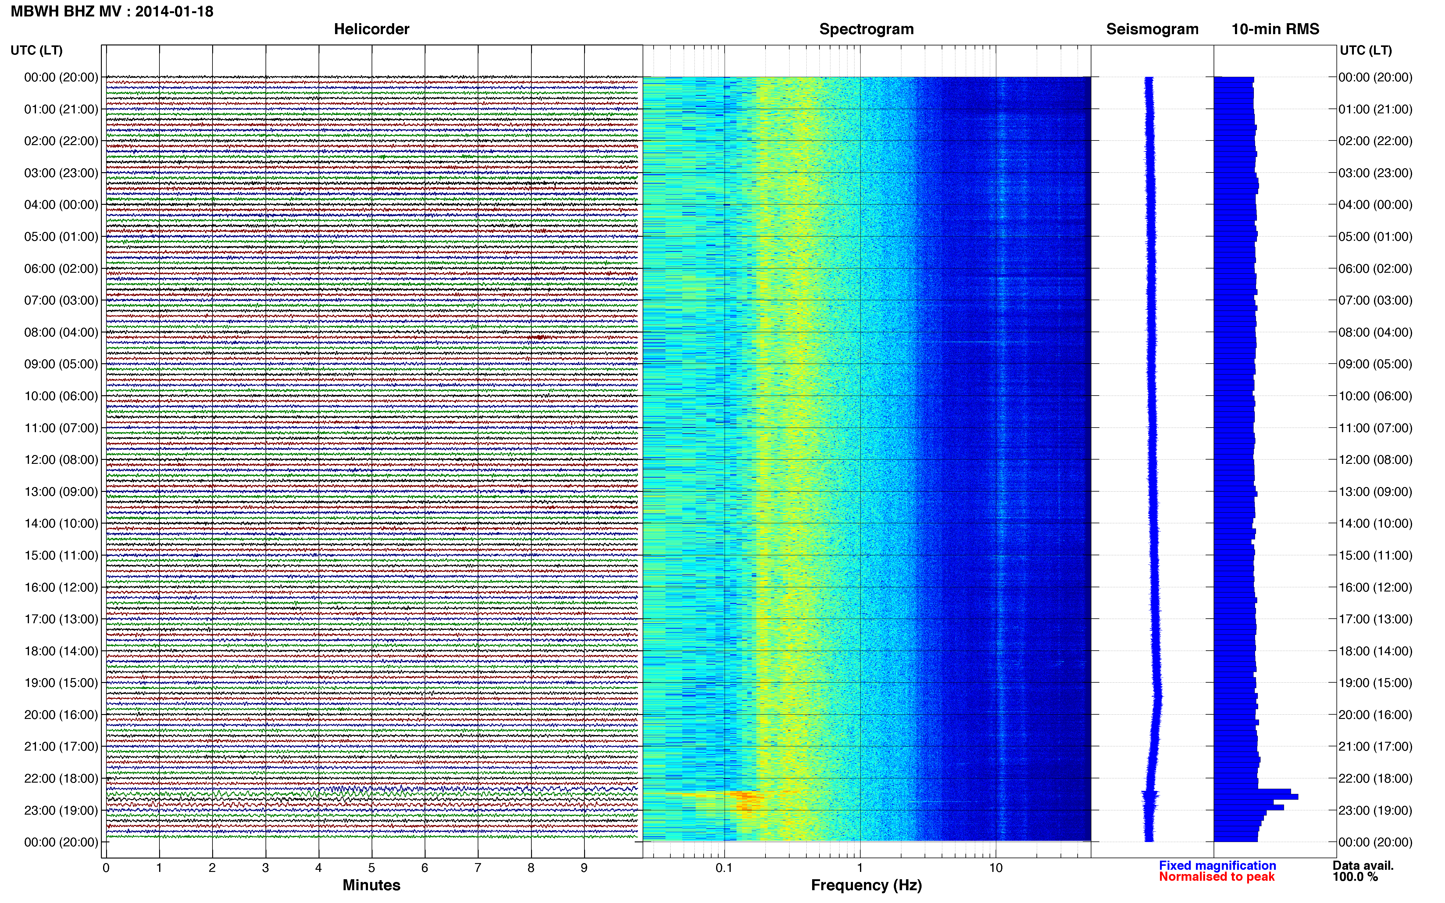Click the 10 tick on the Frequency axis
1445x903 pixels.
coord(996,868)
